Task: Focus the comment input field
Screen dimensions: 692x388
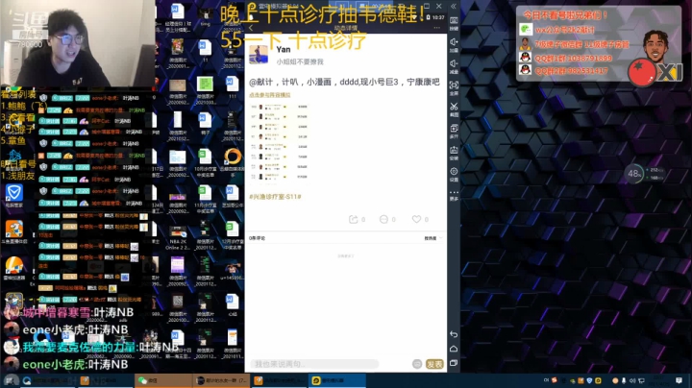Action: (x=314, y=364)
